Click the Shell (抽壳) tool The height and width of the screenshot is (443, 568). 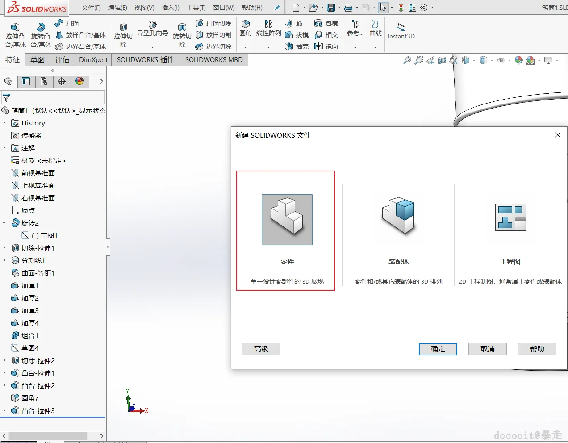click(297, 46)
